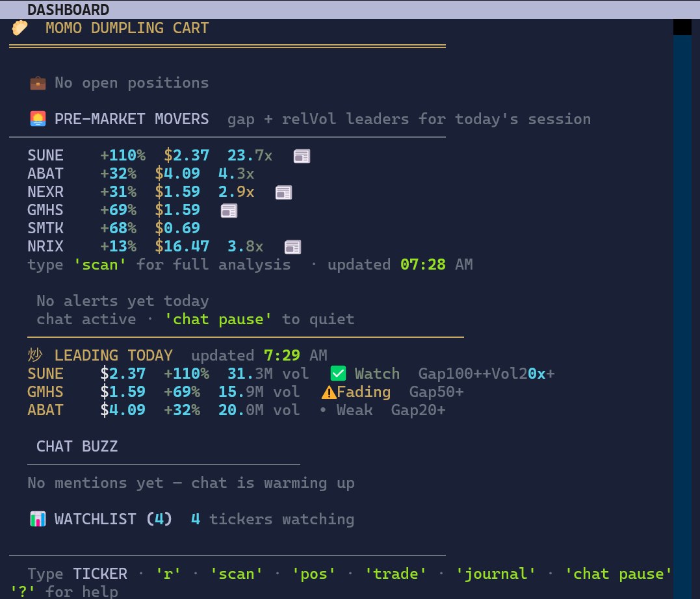Click the 15.9M vol value for GMHS
Image resolution: width=700 pixels, height=599 pixels.
click(259, 392)
